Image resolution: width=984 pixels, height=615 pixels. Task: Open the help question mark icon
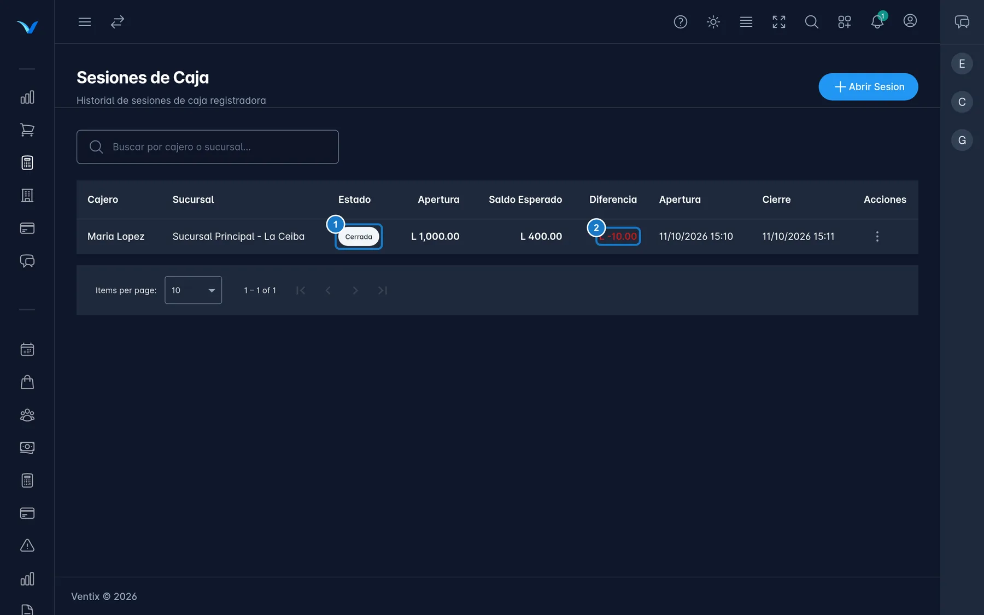(681, 22)
